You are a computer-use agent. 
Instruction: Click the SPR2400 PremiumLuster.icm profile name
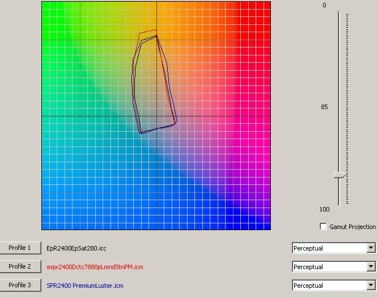[x=85, y=286]
